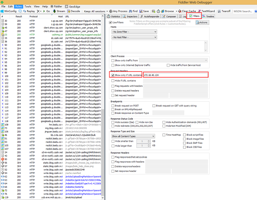Increase the Hide smaller than KB value

pos(149,140)
